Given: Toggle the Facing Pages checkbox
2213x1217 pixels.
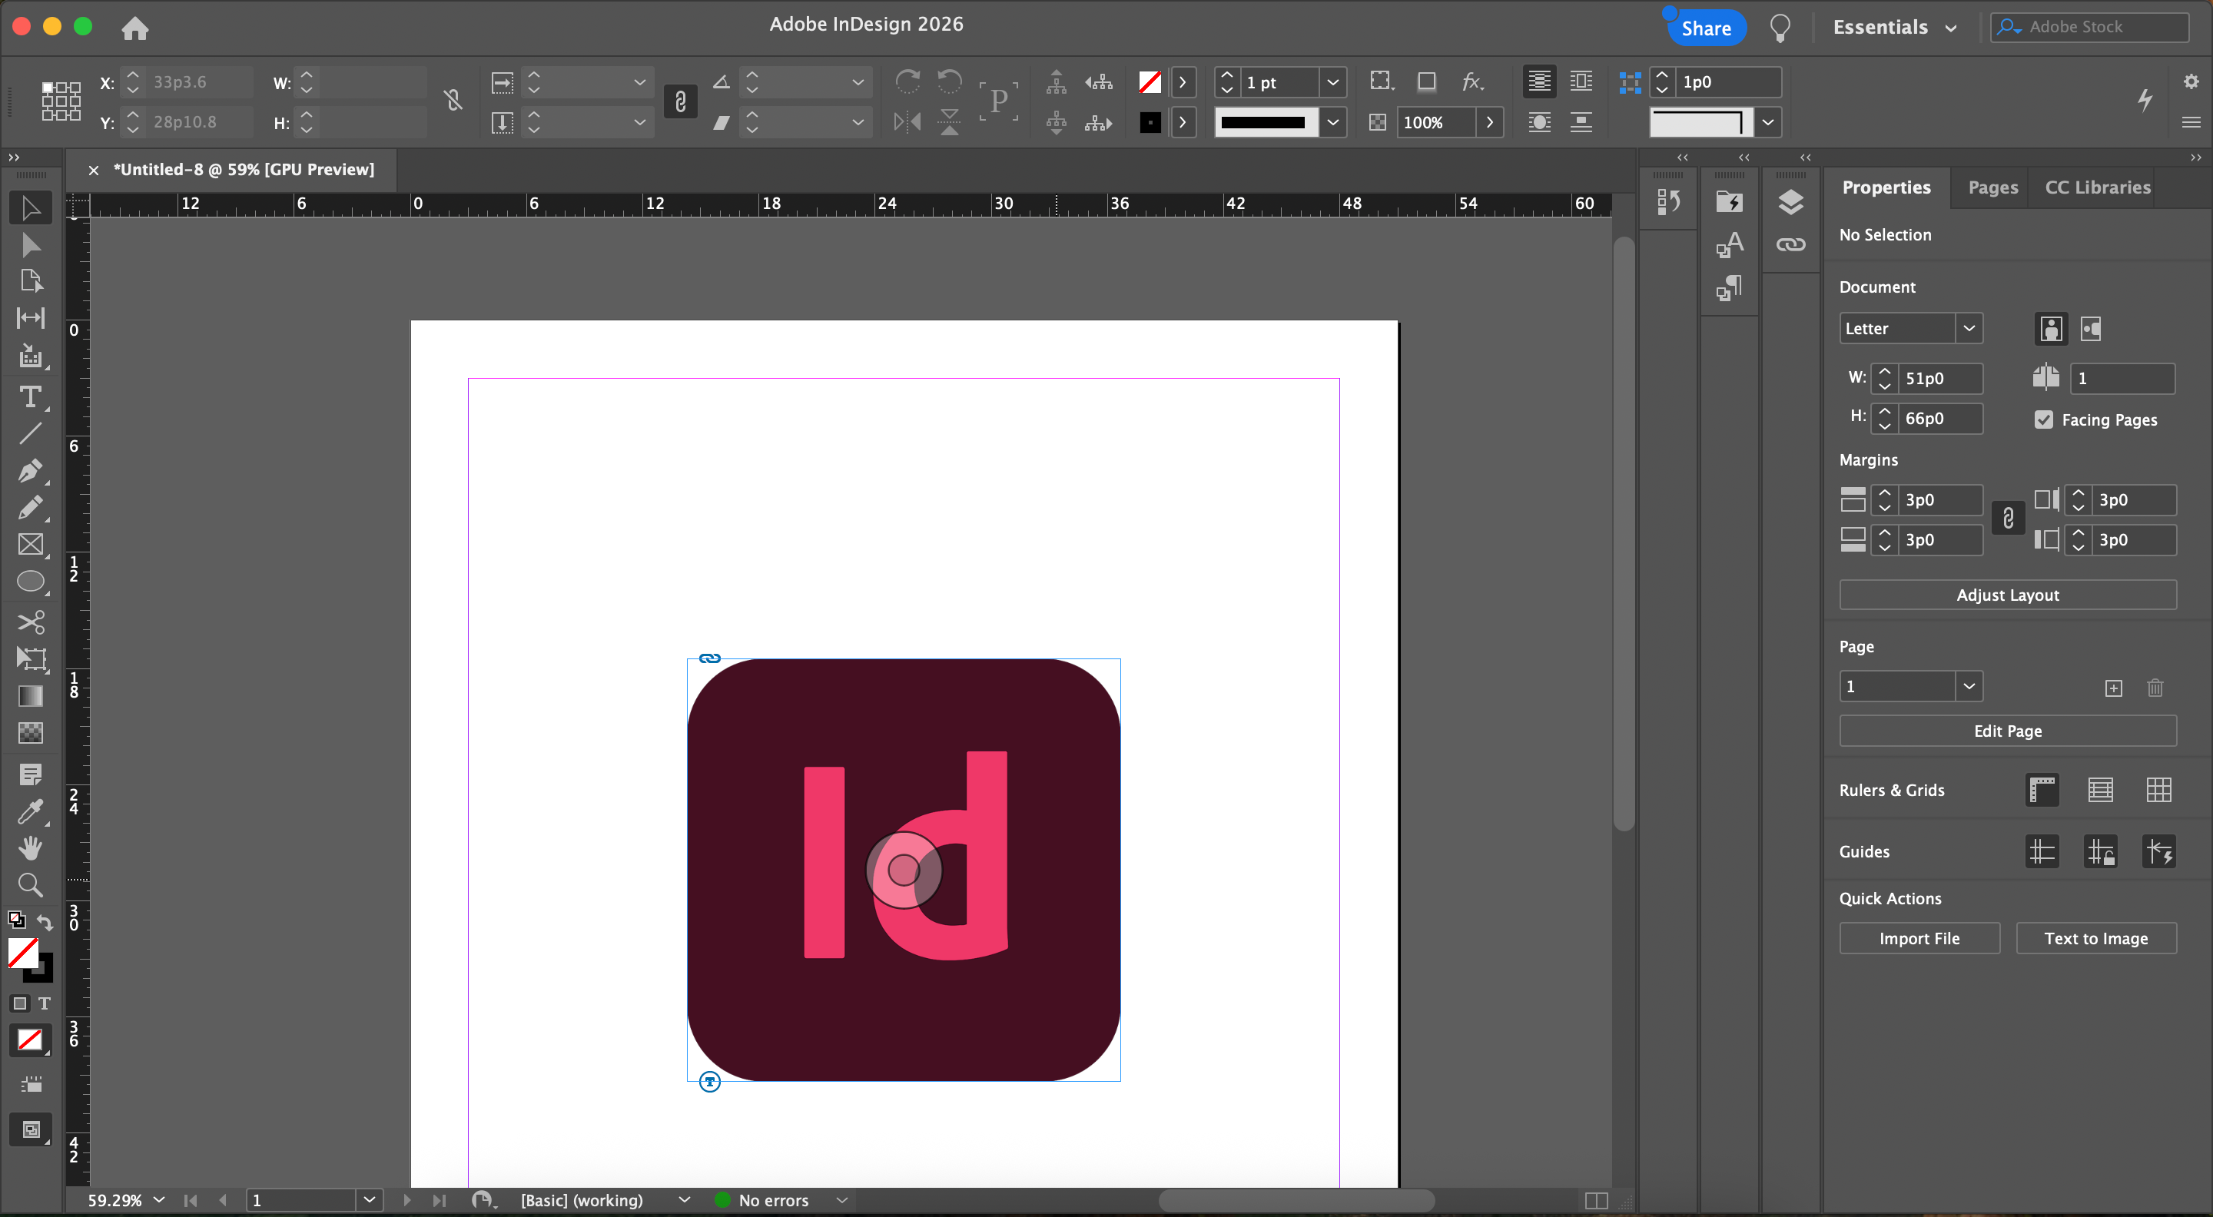Looking at the screenshot, I should [x=2044, y=420].
